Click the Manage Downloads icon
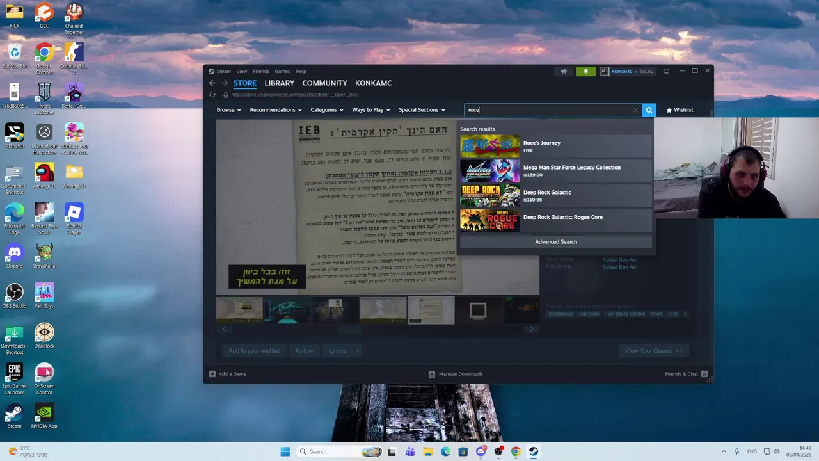The image size is (819, 461). coord(432,374)
